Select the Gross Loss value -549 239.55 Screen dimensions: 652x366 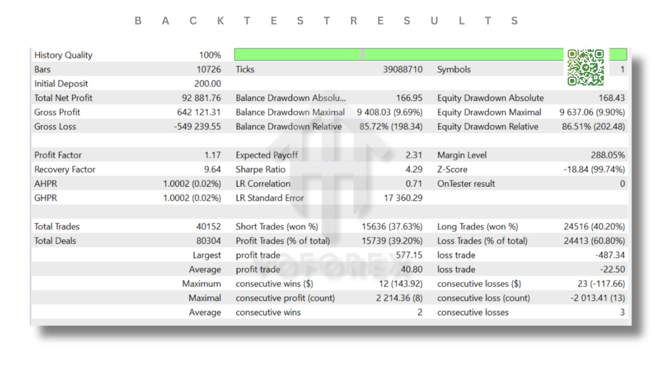point(198,127)
